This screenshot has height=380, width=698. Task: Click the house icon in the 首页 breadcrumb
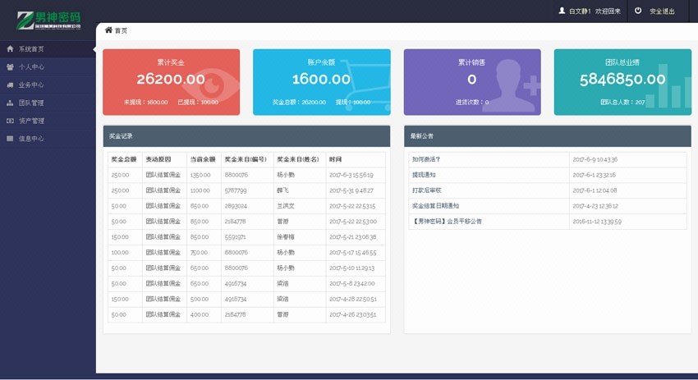click(x=108, y=30)
